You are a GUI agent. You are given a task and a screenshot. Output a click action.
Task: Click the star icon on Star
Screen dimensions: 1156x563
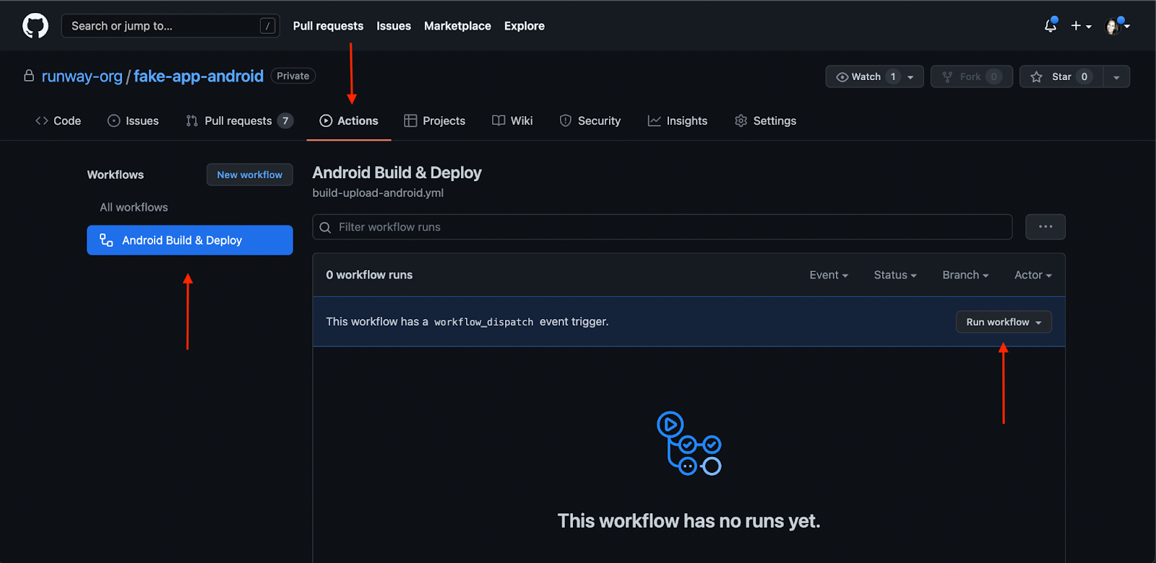click(x=1037, y=77)
